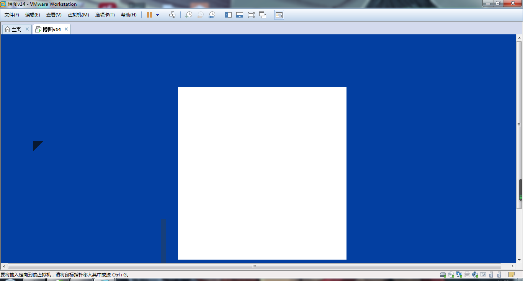Click the horizontal scrollbar right arrow
Image resolution: width=523 pixels, height=281 pixels.
[513, 266]
